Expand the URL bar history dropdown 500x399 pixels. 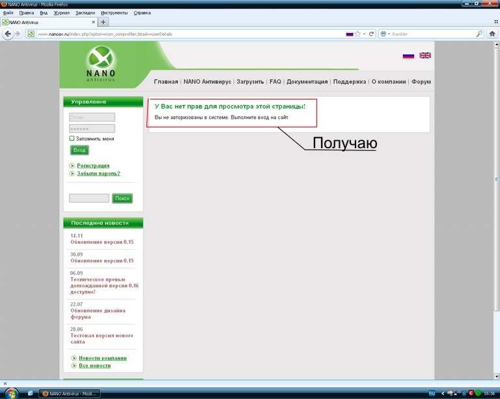pos(364,34)
